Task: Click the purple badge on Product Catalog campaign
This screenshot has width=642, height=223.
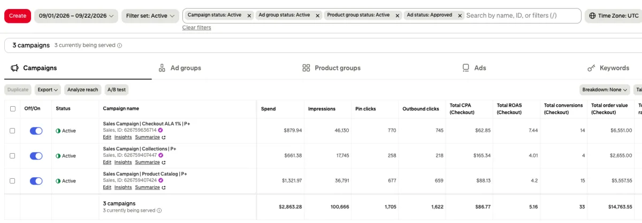Action: point(160,180)
